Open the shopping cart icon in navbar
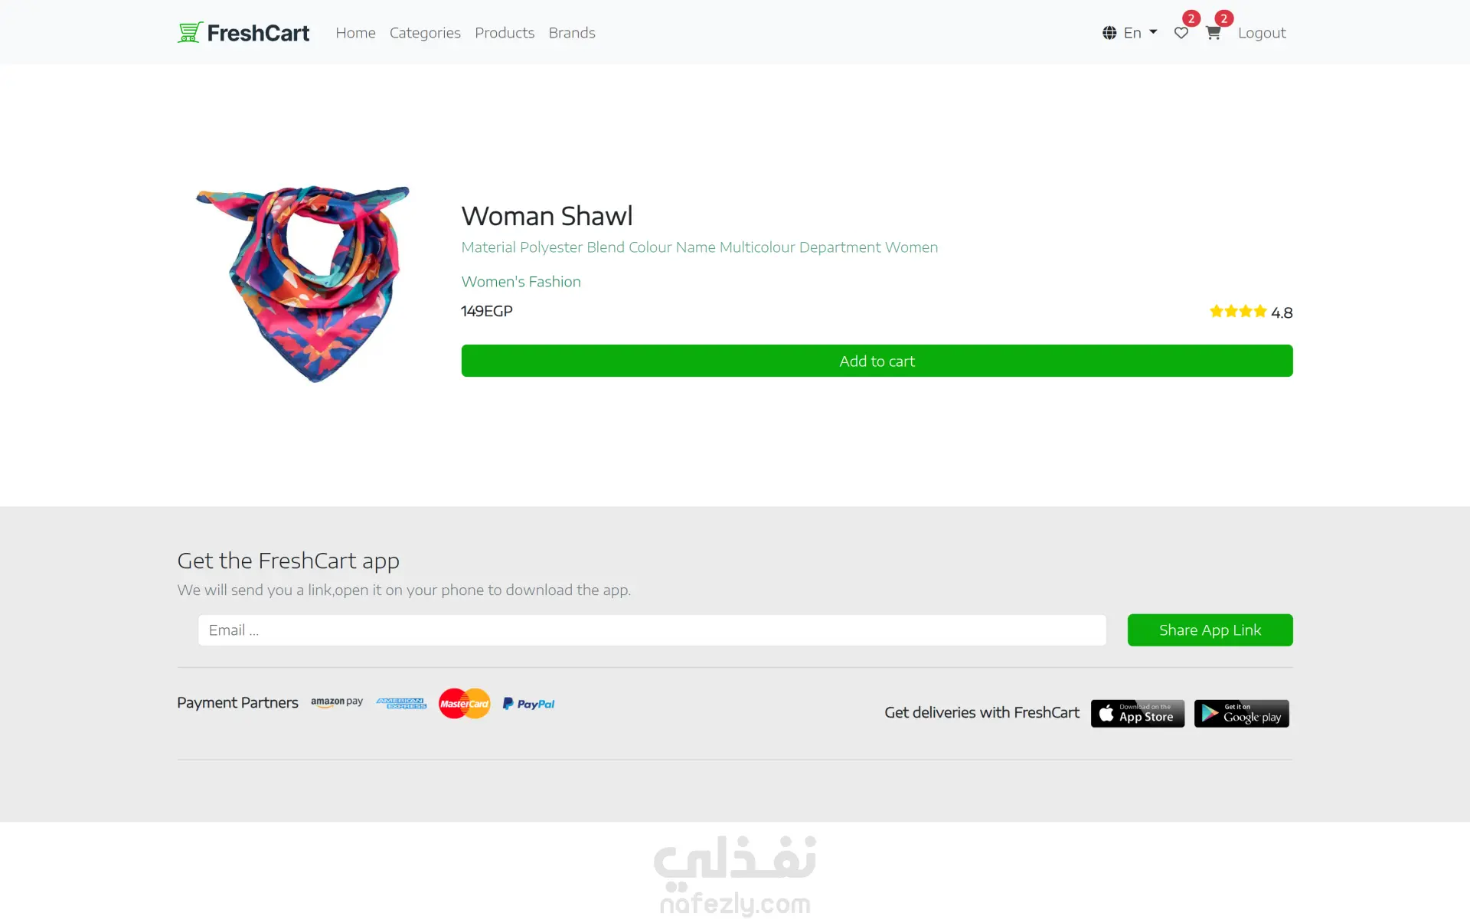 coord(1213,33)
